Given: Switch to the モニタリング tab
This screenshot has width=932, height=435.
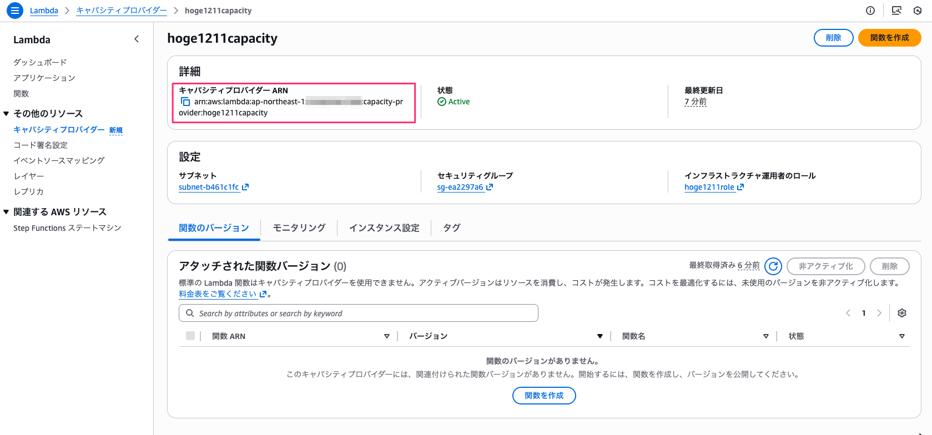Looking at the screenshot, I should [x=299, y=228].
